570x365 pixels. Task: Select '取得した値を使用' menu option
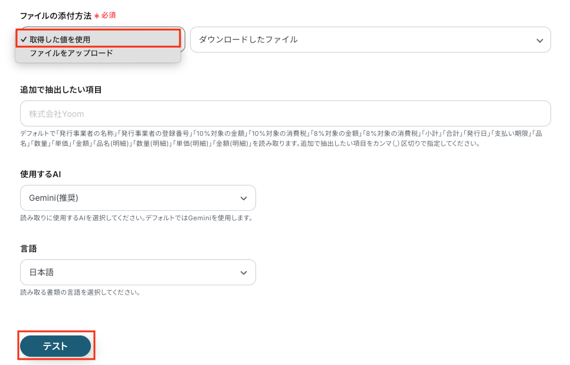98,39
